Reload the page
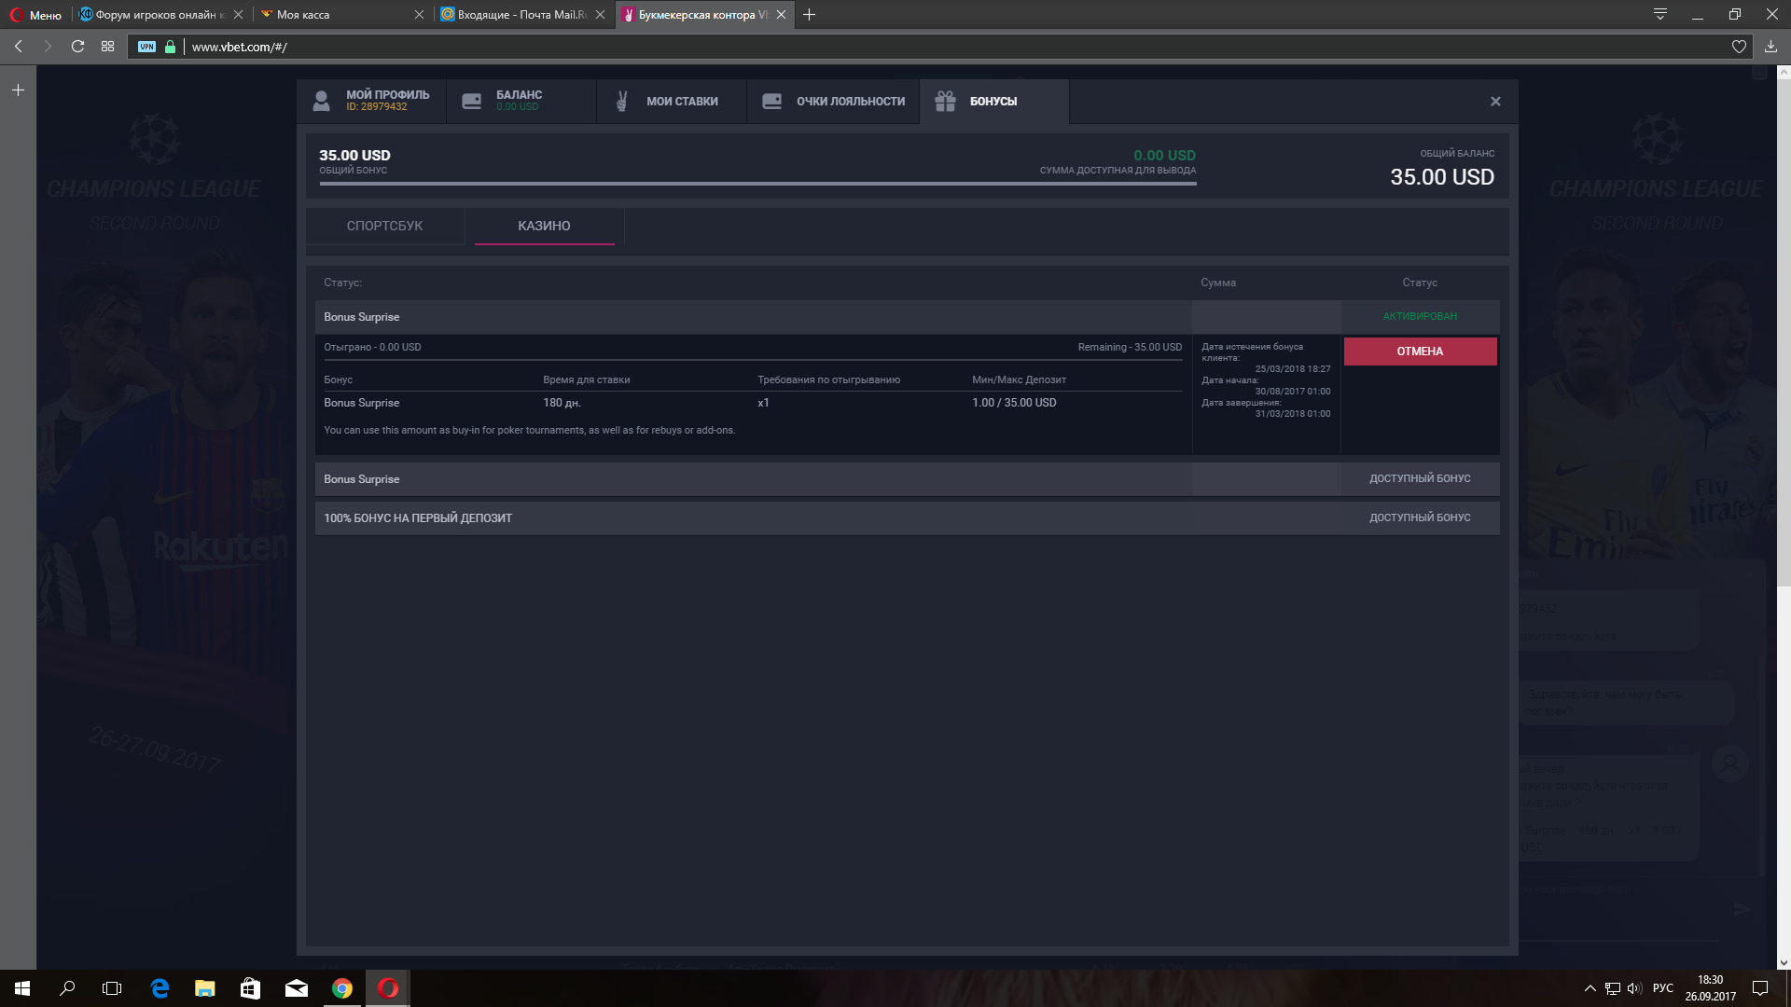Viewport: 1791px width, 1007px height. (x=78, y=47)
